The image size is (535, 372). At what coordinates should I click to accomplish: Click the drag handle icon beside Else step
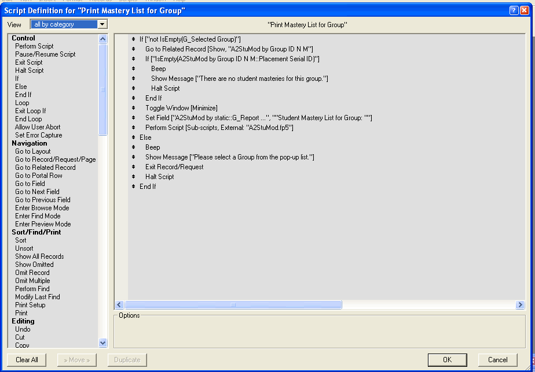point(133,137)
